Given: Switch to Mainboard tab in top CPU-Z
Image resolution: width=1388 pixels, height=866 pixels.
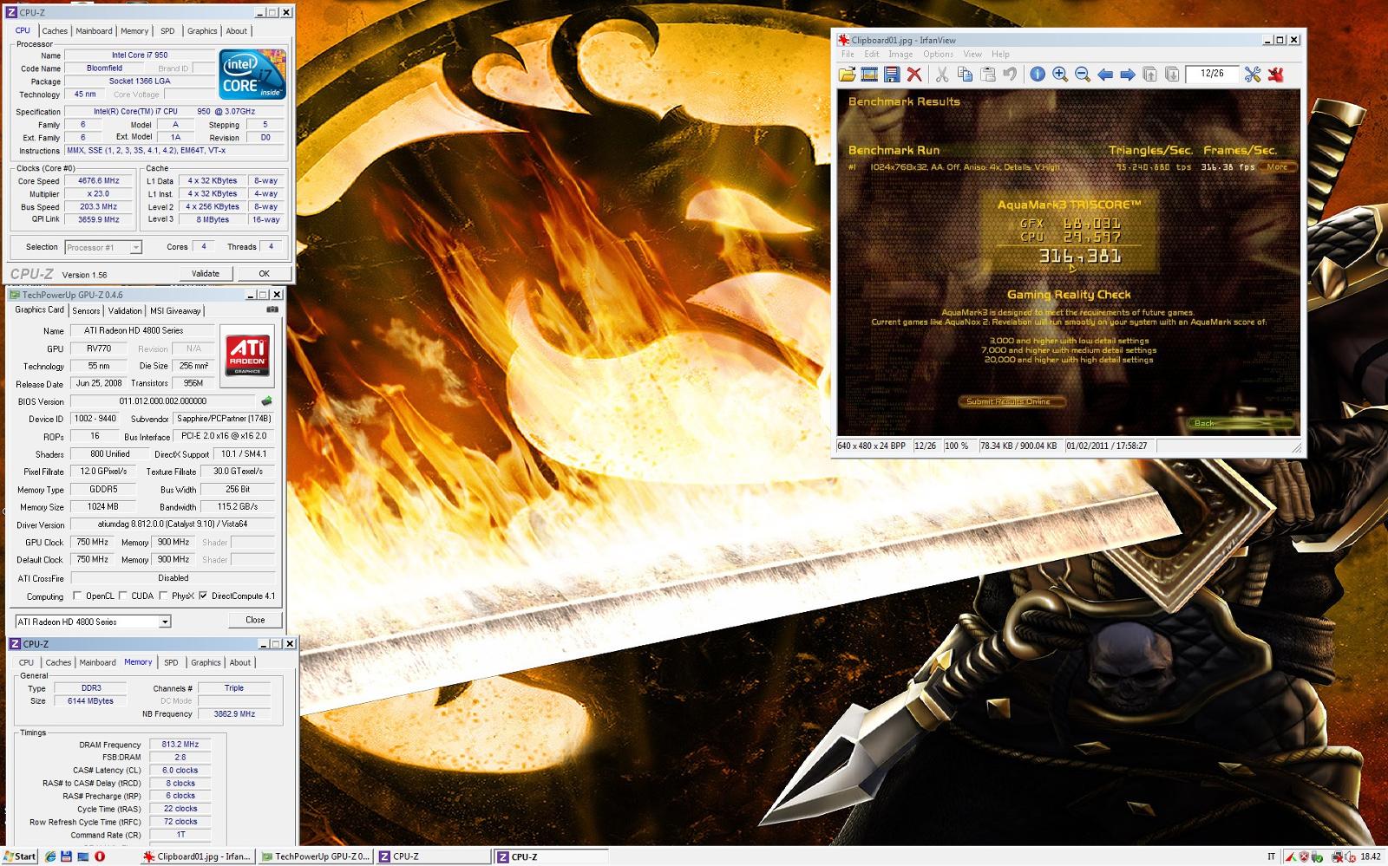Looking at the screenshot, I should click(x=94, y=31).
